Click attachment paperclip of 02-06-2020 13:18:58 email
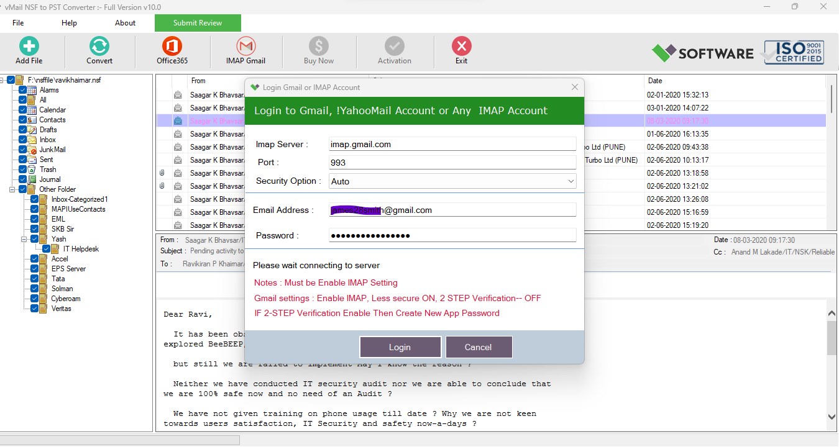The width and height of the screenshot is (839, 447). pos(162,173)
